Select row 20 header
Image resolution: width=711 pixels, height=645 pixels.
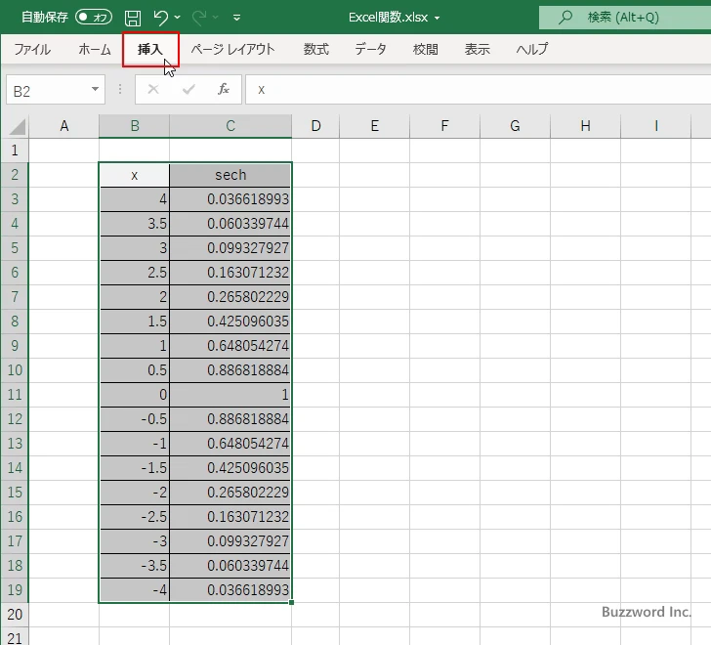click(15, 614)
